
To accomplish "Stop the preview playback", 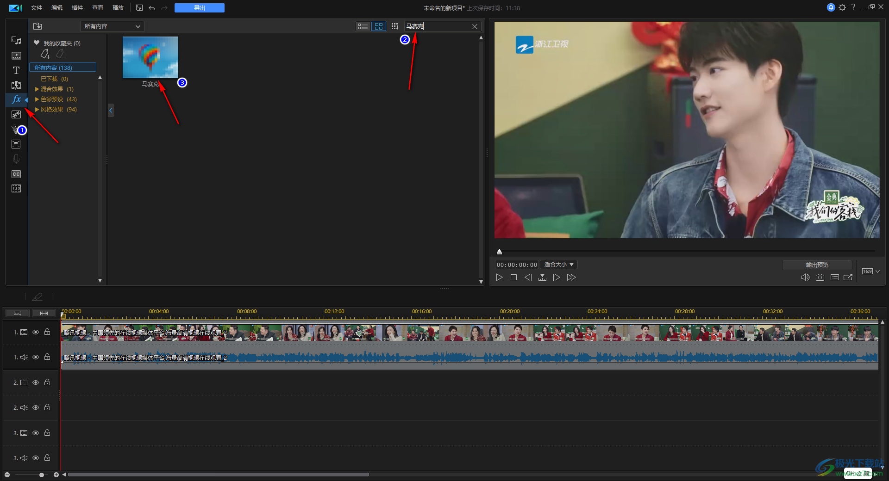I will (x=513, y=277).
